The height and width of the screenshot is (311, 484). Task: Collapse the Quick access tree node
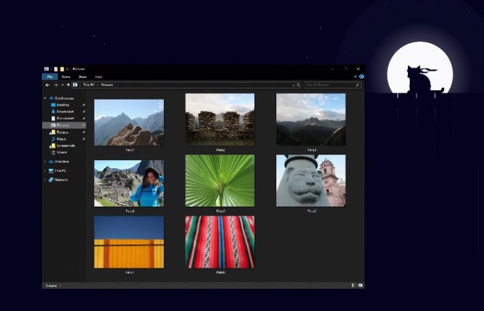tap(45, 98)
